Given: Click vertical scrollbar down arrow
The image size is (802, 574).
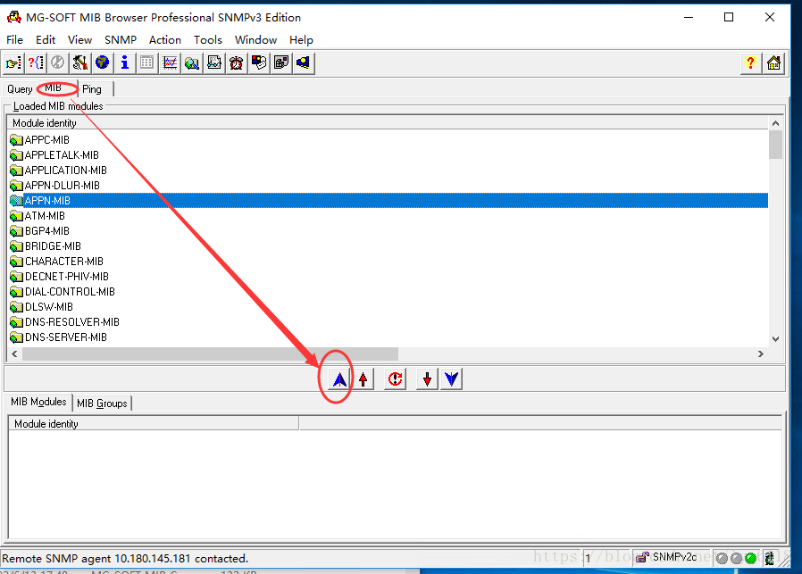Looking at the screenshot, I should 775,339.
